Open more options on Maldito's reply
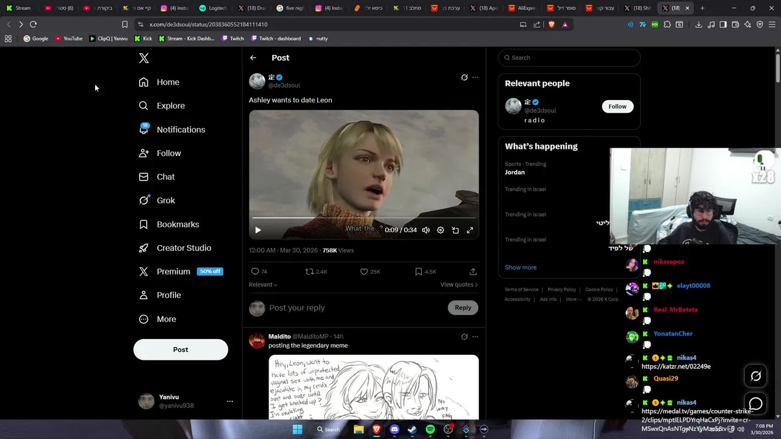Image resolution: width=781 pixels, height=439 pixels. (475, 337)
